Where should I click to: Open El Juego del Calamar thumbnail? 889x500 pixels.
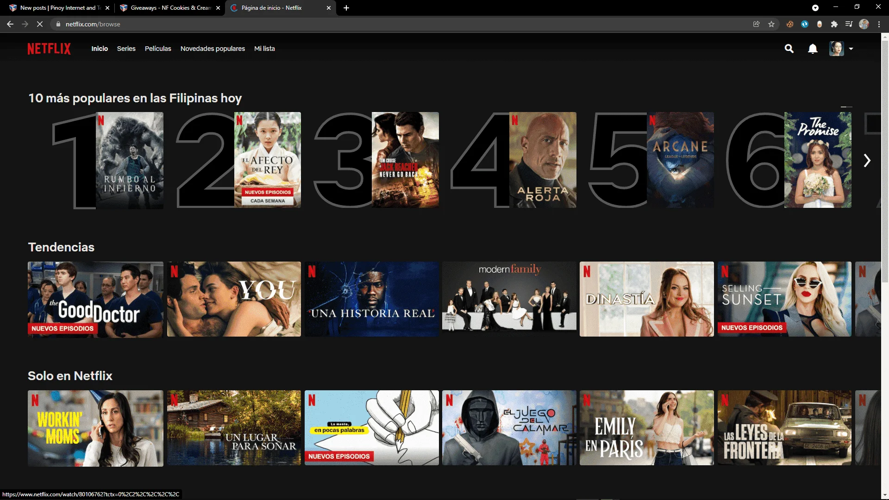[x=509, y=428]
